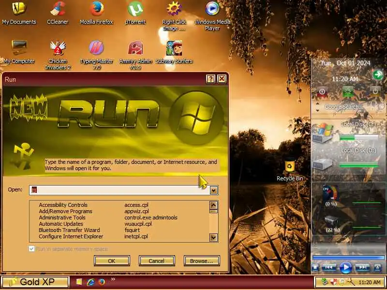Click the Show Desktop quick launch icon
This screenshot has height=290, width=387.
(79, 282)
